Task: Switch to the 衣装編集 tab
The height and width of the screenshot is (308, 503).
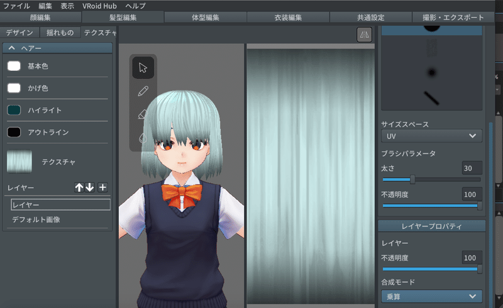Action: tap(288, 18)
